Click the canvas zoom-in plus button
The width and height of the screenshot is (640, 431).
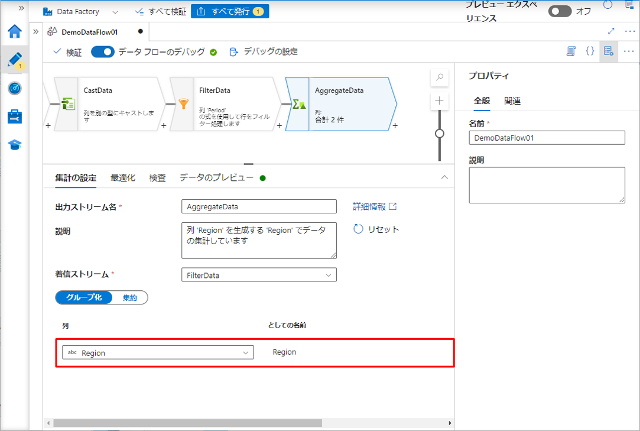point(440,101)
